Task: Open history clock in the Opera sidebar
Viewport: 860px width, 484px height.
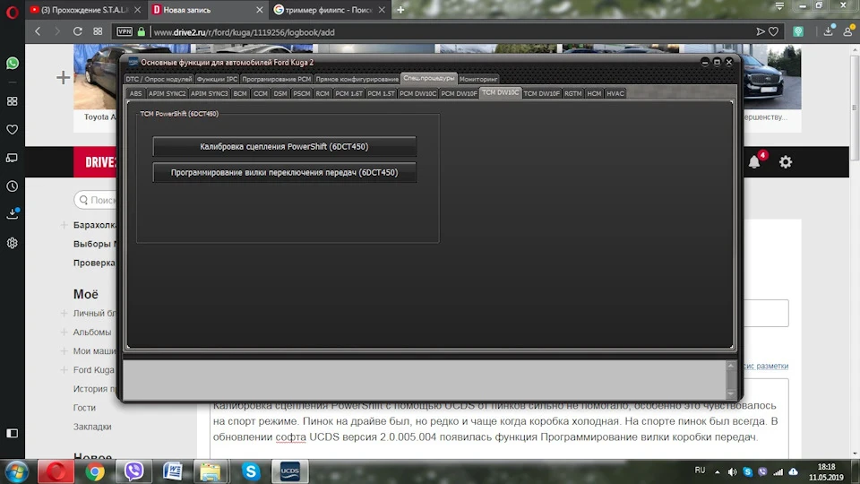Action: [x=12, y=186]
